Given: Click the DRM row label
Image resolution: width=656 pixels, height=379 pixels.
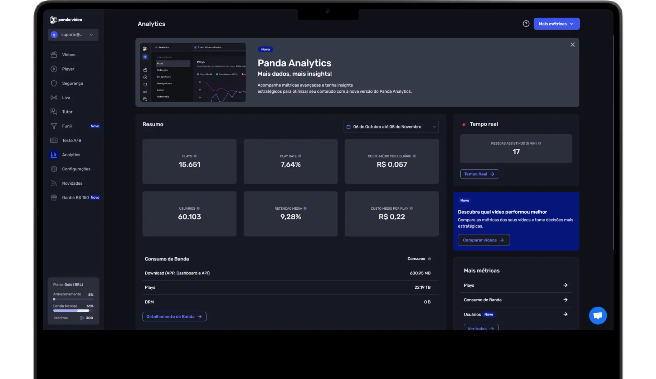Looking at the screenshot, I should [149, 302].
